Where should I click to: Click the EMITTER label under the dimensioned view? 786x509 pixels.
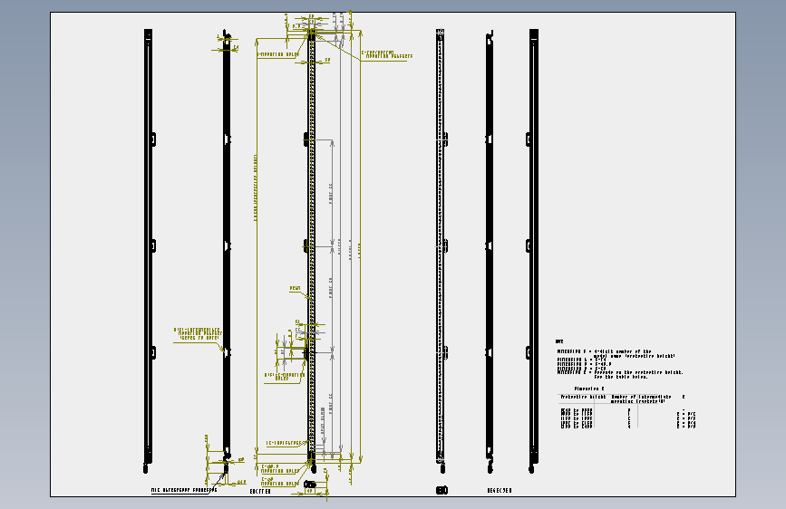[x=260, y=492]
